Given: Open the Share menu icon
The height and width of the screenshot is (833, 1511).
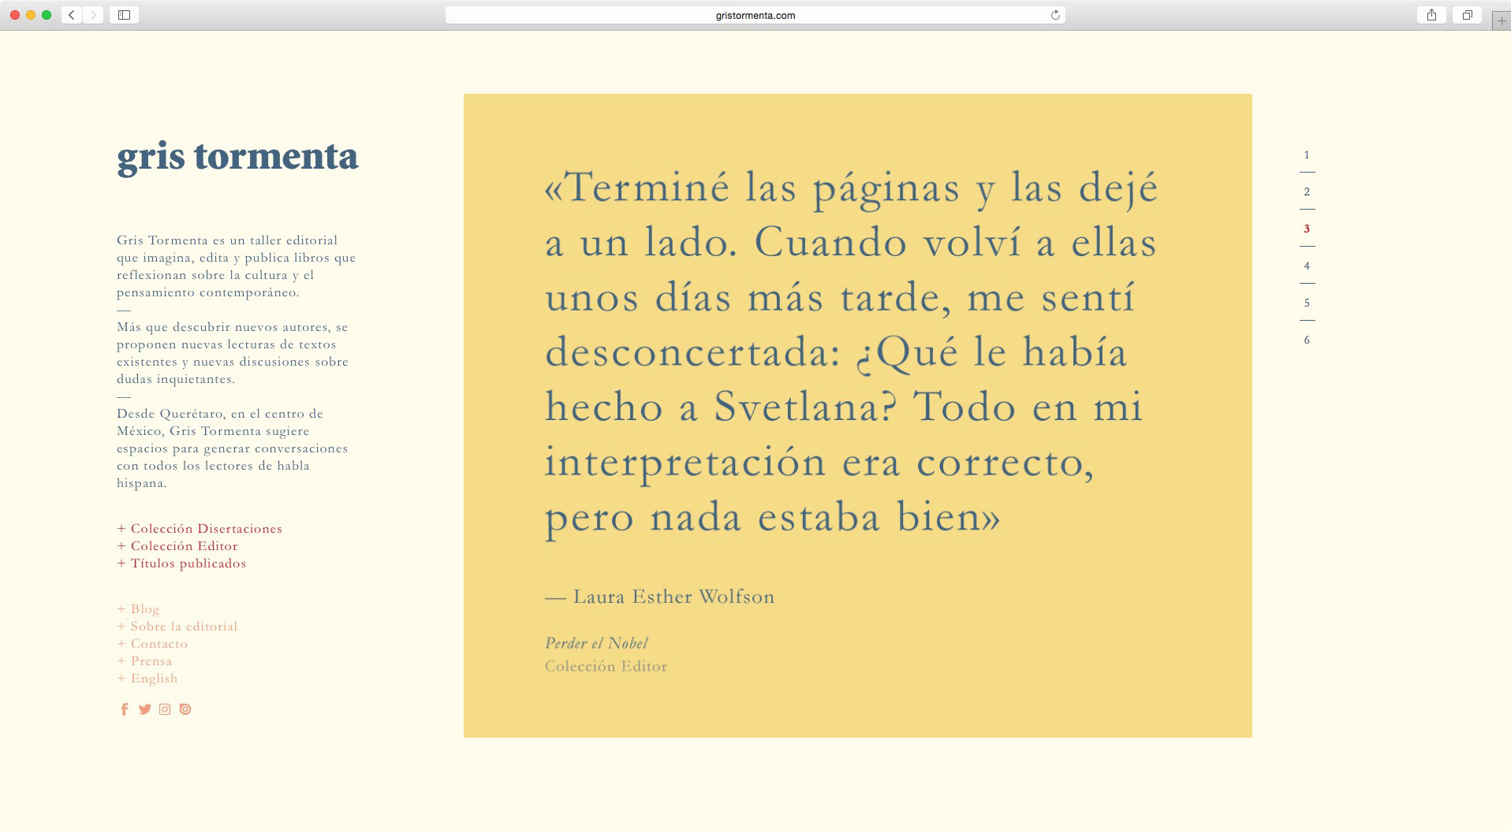Looking at the screenshot, I should click(x=1431, y=15).
